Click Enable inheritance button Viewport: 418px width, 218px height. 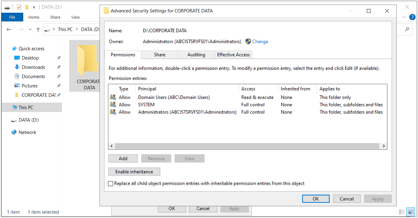click(134, 172)
